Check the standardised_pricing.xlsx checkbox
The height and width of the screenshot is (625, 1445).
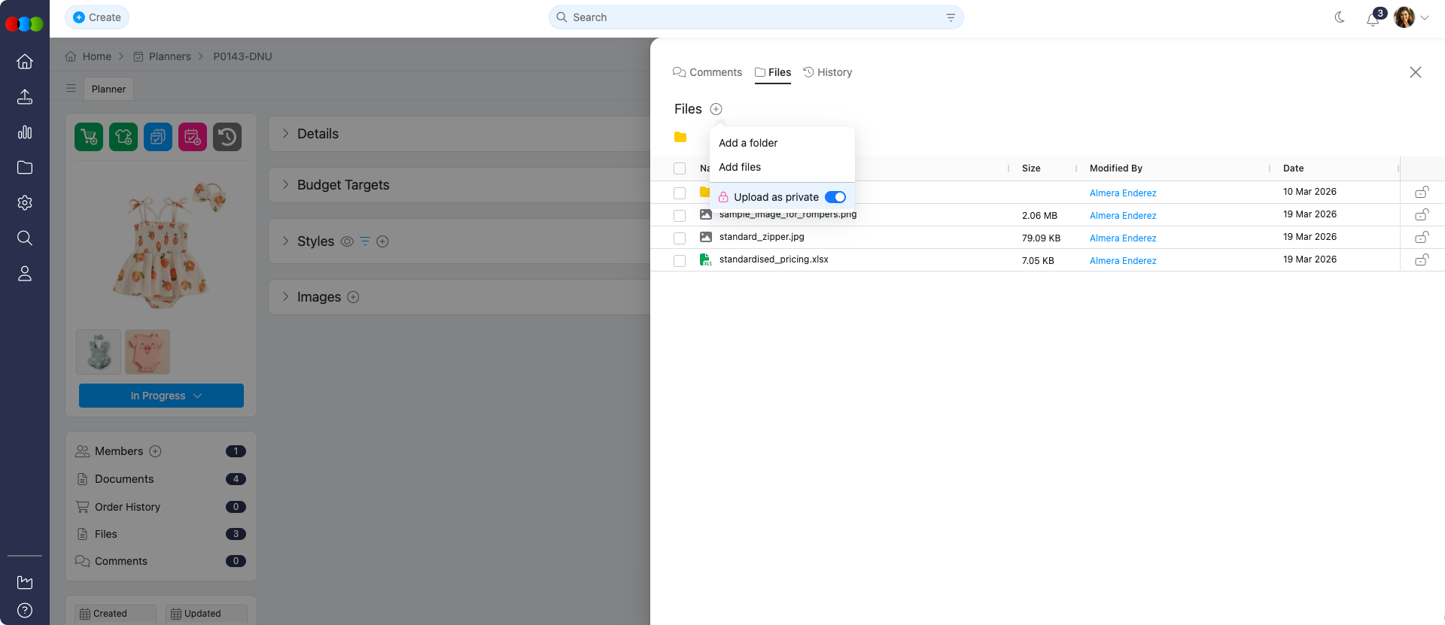click(680, 261)
